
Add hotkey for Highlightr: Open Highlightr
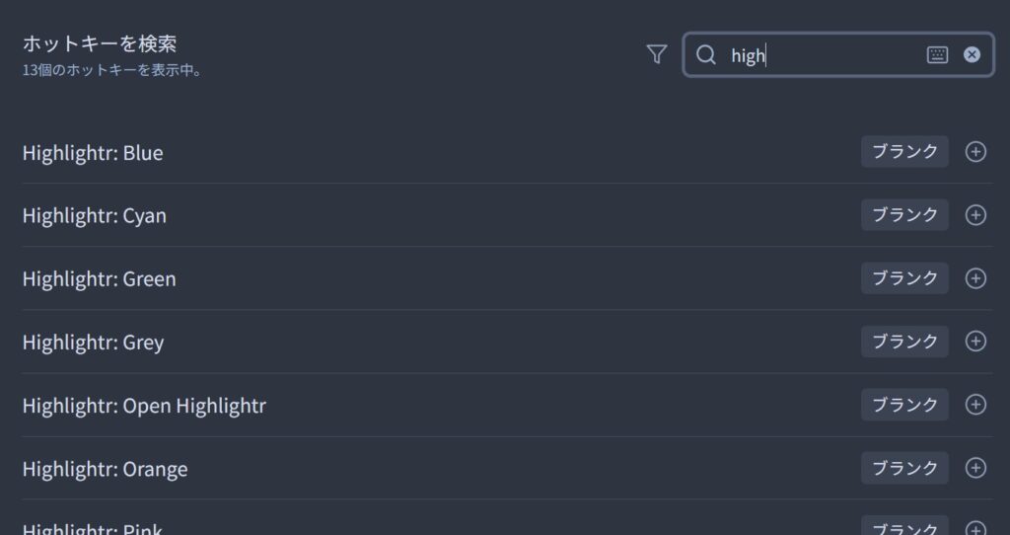point(975,404)
